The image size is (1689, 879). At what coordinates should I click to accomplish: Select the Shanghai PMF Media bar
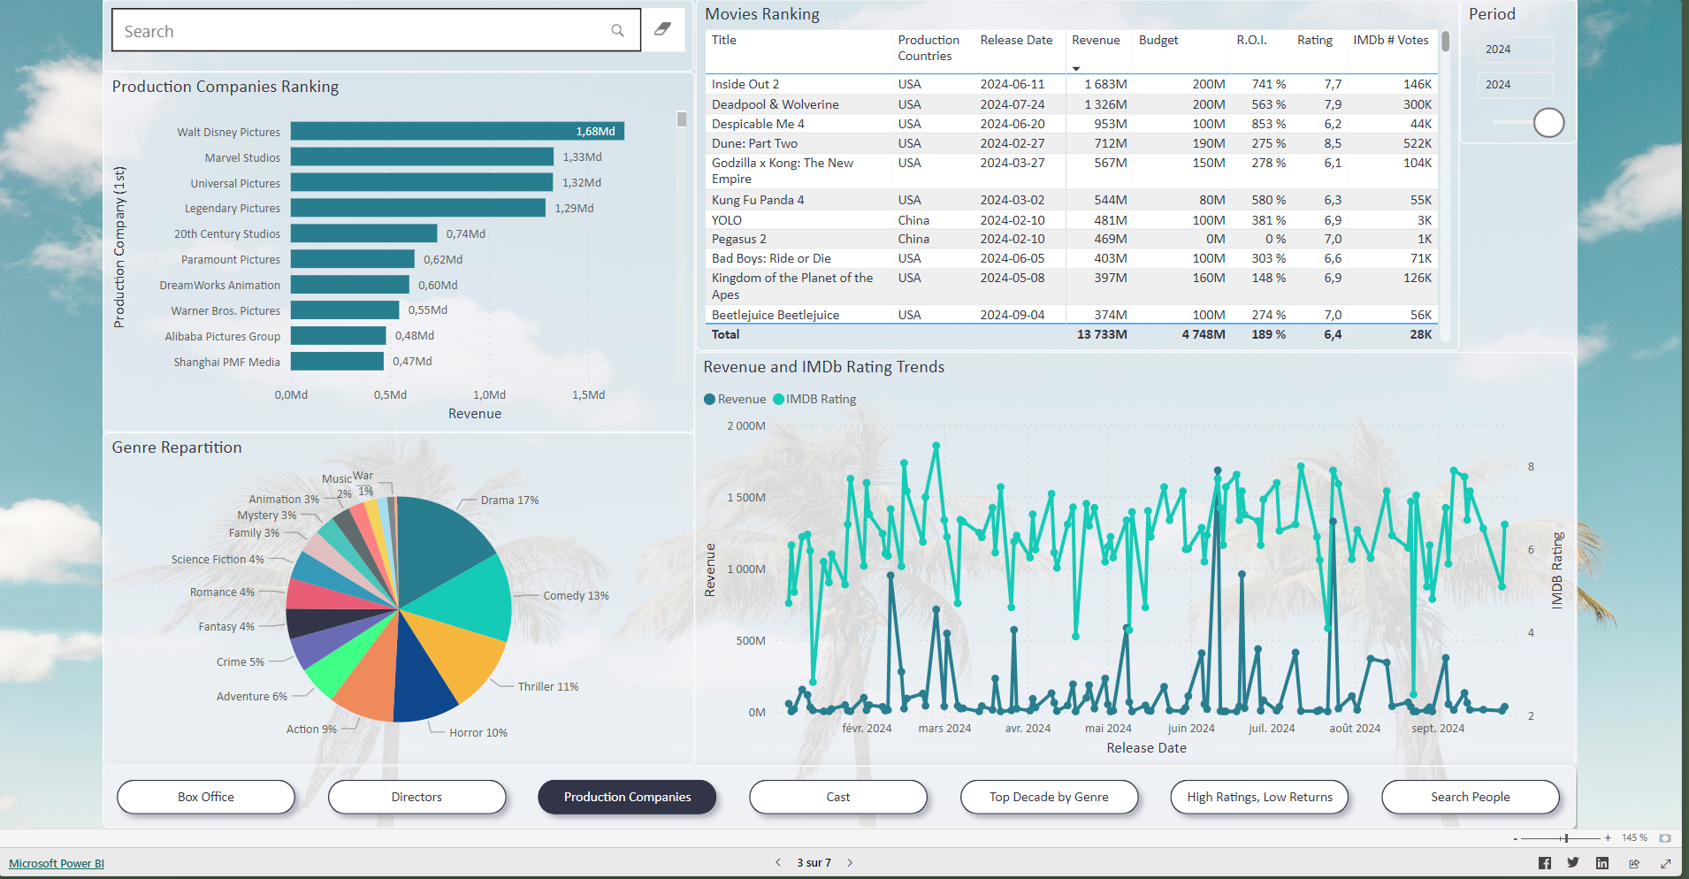337,362
